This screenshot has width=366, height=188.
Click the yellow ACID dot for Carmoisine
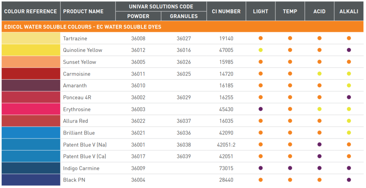point(319,73)
